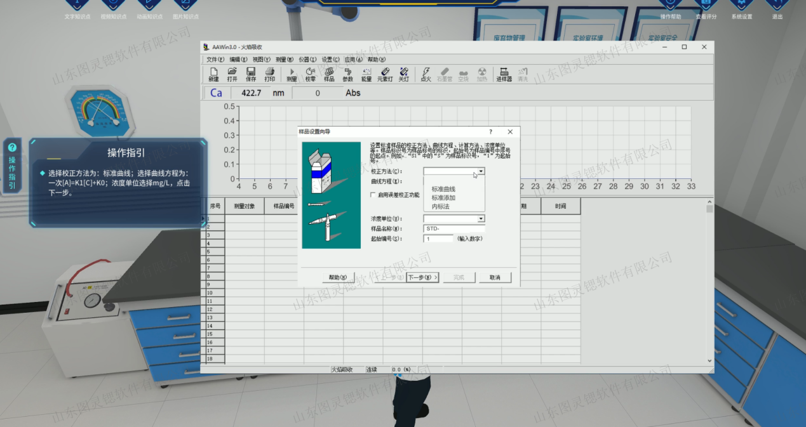Click the 进样器 (Autosampler) toolbar icon
Screen dimensions: 806x427
pyautogui.click(x=504, y=74)
